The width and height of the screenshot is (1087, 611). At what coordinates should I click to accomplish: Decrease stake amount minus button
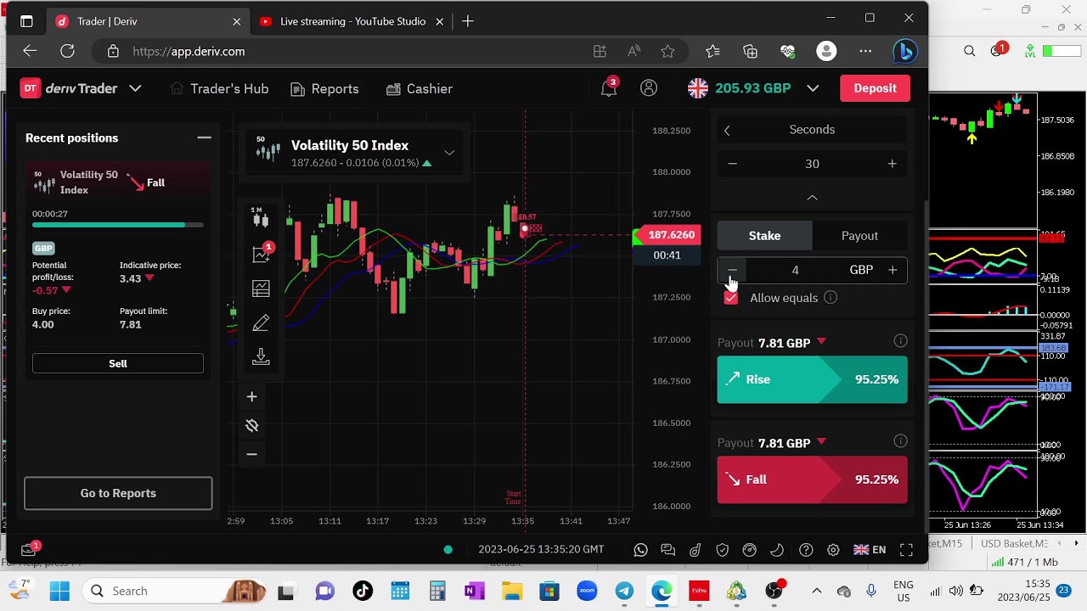(732, 270)
